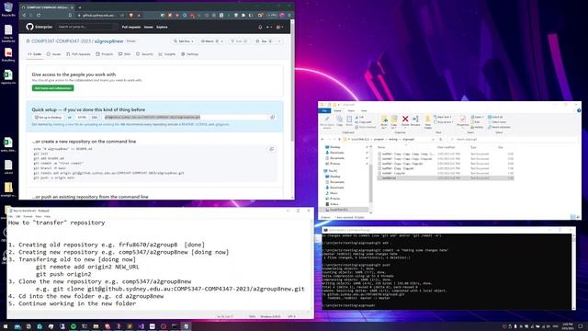Refresh the Explorer folder view
Screen dimensions: 588x331
tap(441, 139)
